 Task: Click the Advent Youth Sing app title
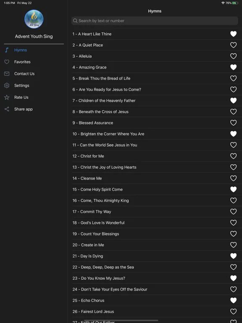coord(34,37)
